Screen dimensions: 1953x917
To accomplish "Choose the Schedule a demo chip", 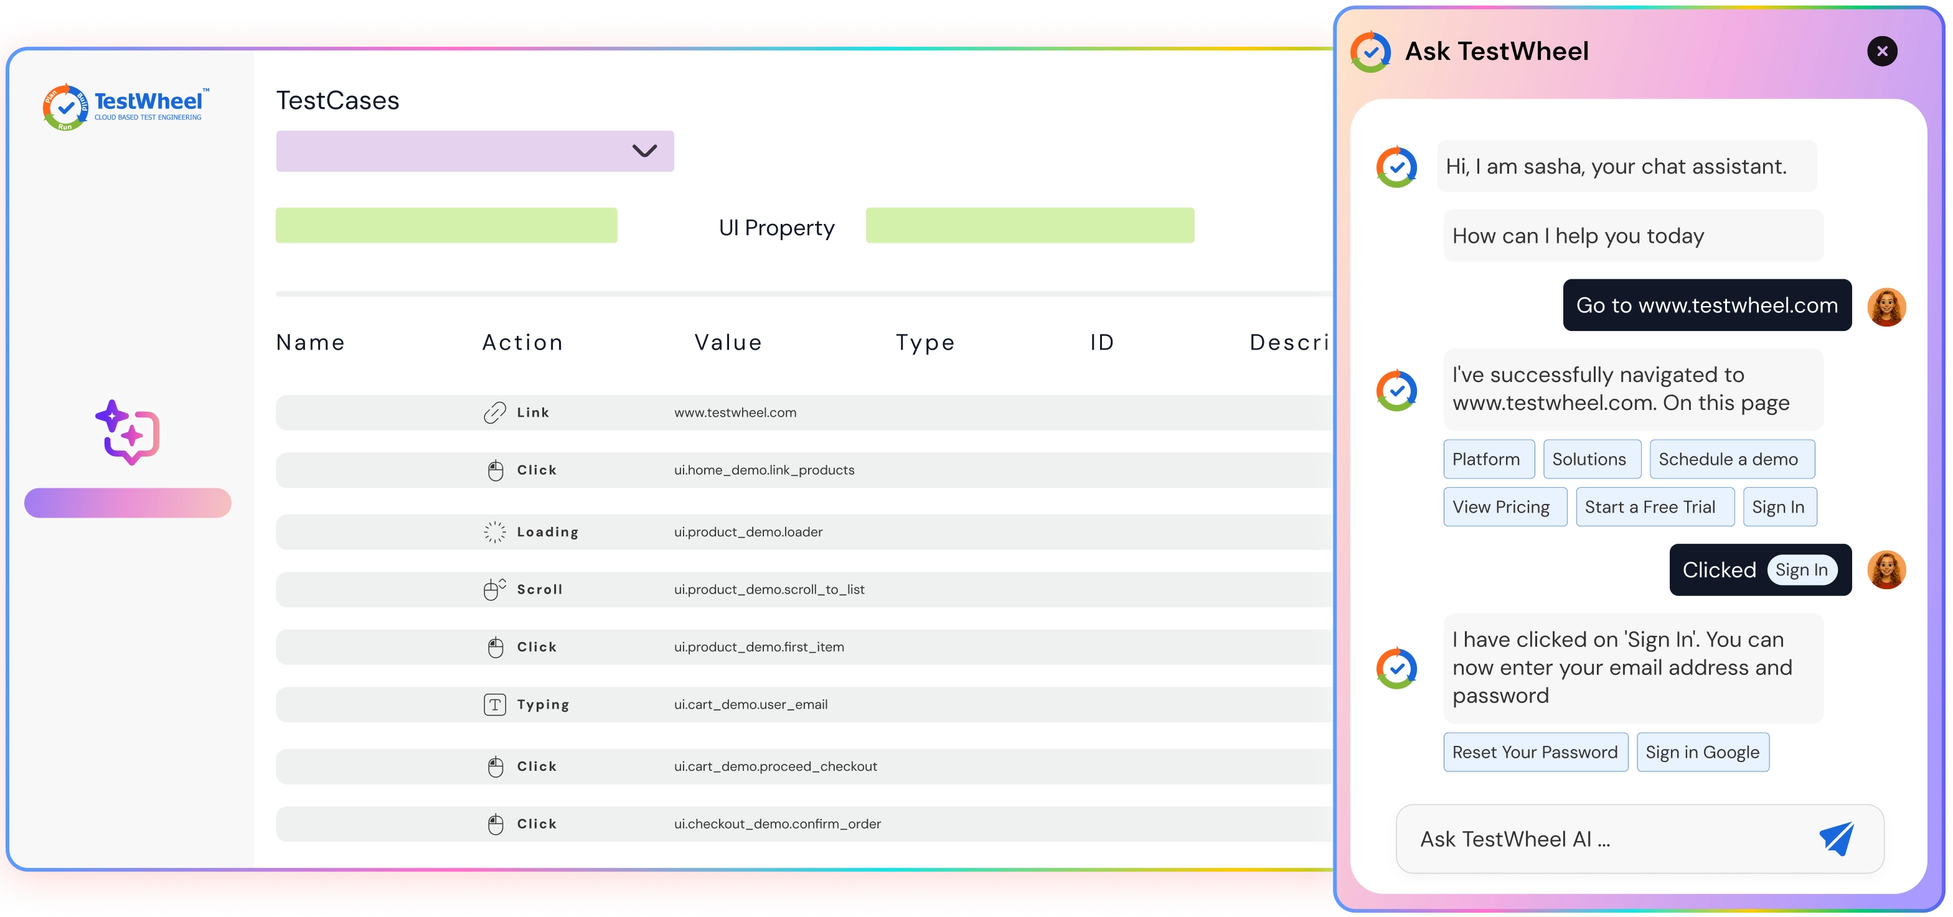I will [1731, 459].
